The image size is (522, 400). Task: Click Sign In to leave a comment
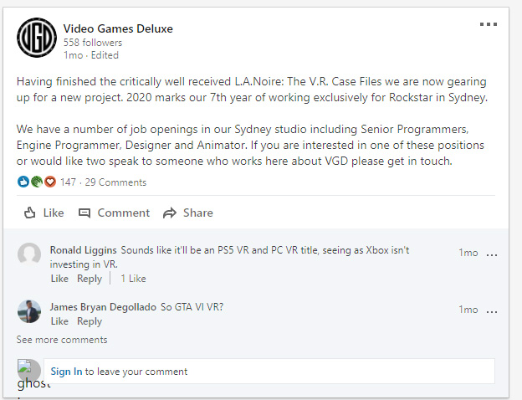pos(66,372)
